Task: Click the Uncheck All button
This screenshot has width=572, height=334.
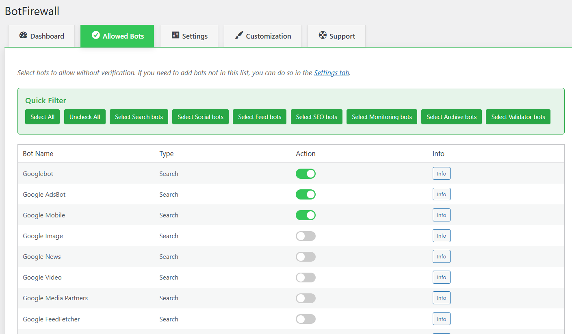Action: tap(84, 117)
